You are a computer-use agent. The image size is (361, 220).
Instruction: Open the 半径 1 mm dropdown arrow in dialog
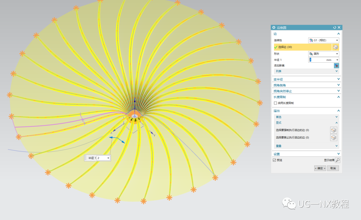(x=337, y=60)
